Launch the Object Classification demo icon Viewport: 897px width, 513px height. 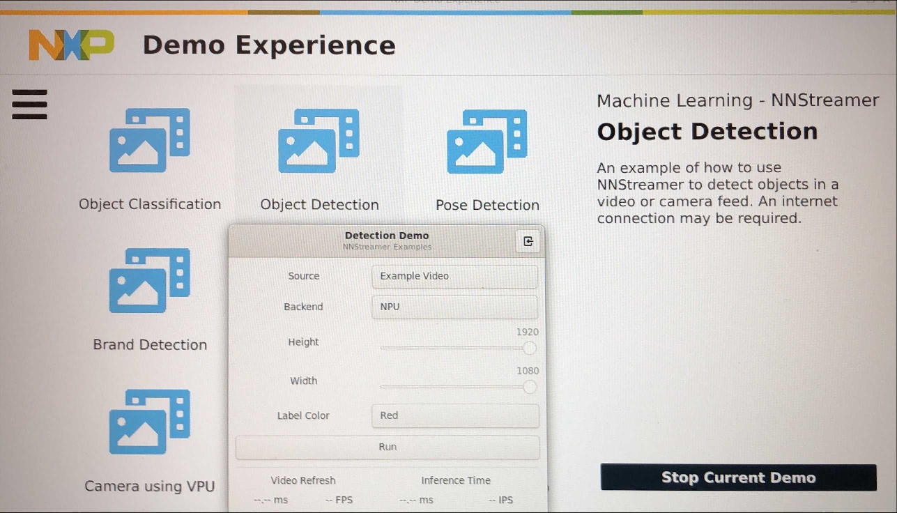coord(149,140)
